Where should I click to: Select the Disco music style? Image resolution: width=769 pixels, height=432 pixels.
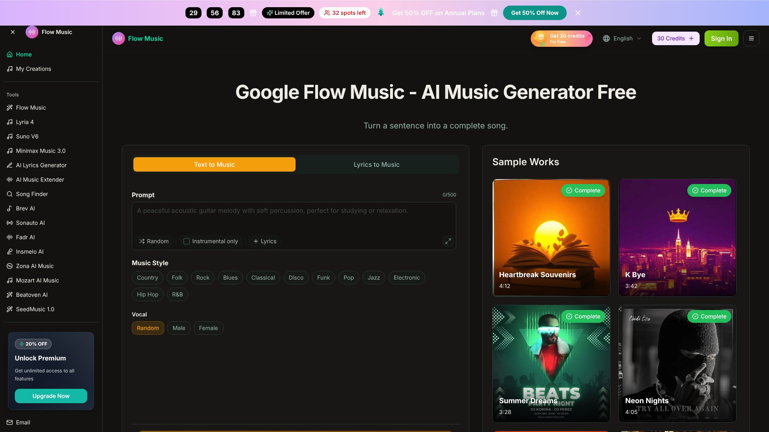pos(296,278)
